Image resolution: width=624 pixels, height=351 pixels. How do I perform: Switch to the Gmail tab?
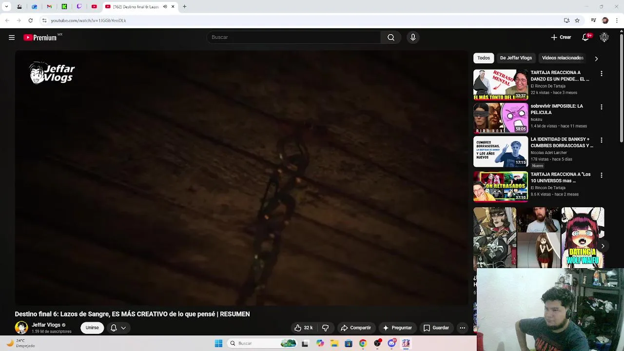click(49, 7)
